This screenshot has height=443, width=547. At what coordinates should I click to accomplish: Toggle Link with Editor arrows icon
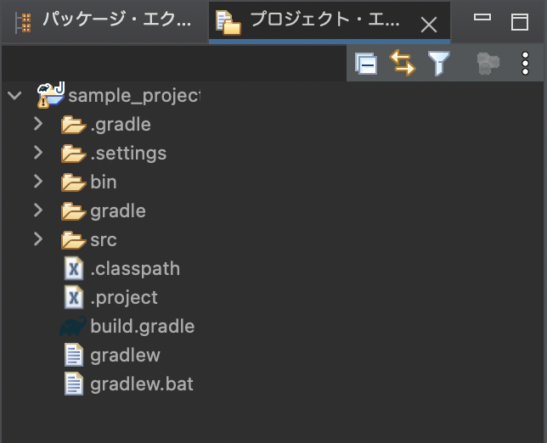(x=403, y=63)
